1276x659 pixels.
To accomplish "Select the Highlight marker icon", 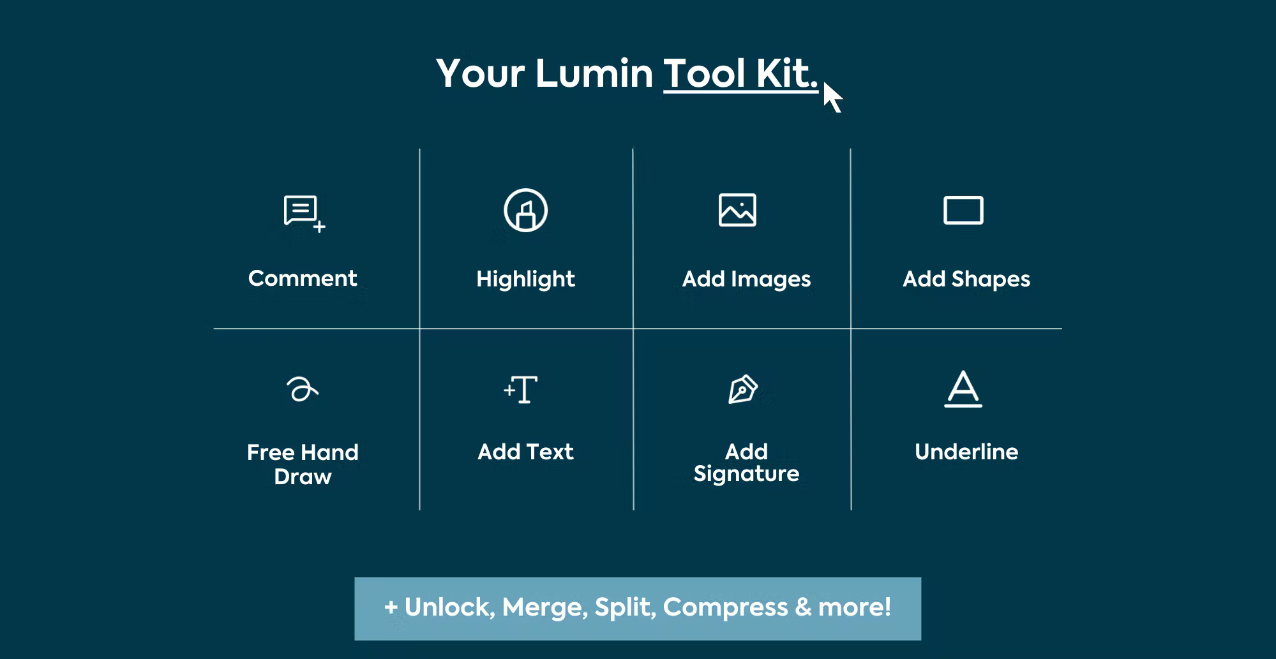I will pos(525,210).
